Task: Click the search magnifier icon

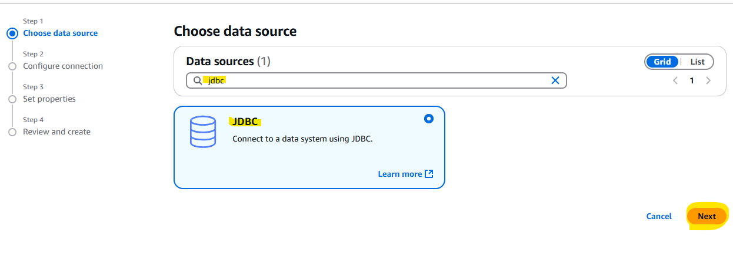Action: (x=197, y=80)
